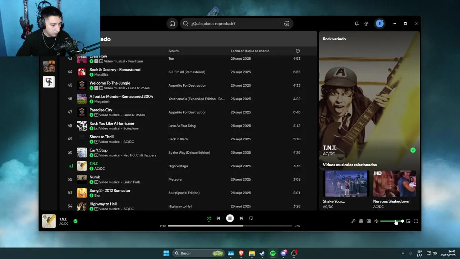Open File Explorer from the taskbar

(x=252, y=253)
